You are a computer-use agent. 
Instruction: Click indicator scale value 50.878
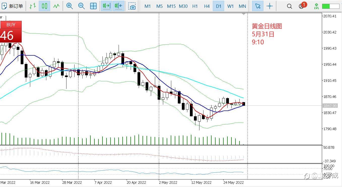point(329,147)
